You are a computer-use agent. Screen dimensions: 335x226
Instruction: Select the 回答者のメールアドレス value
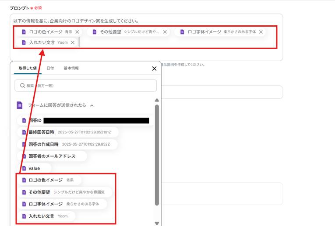coord(52,156)
